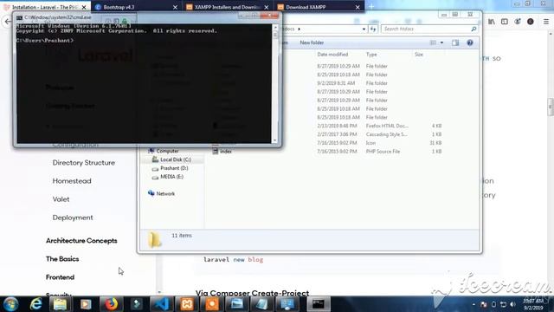Open XAMPP control panel taskbar icon
Screen dimensions: 554x312
click(x=187, y=304)
